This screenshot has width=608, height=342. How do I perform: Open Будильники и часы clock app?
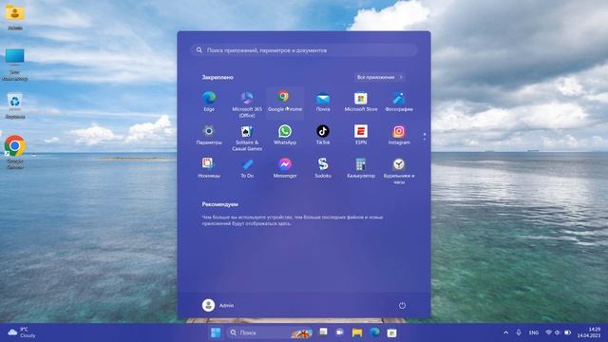coord(399,171)
